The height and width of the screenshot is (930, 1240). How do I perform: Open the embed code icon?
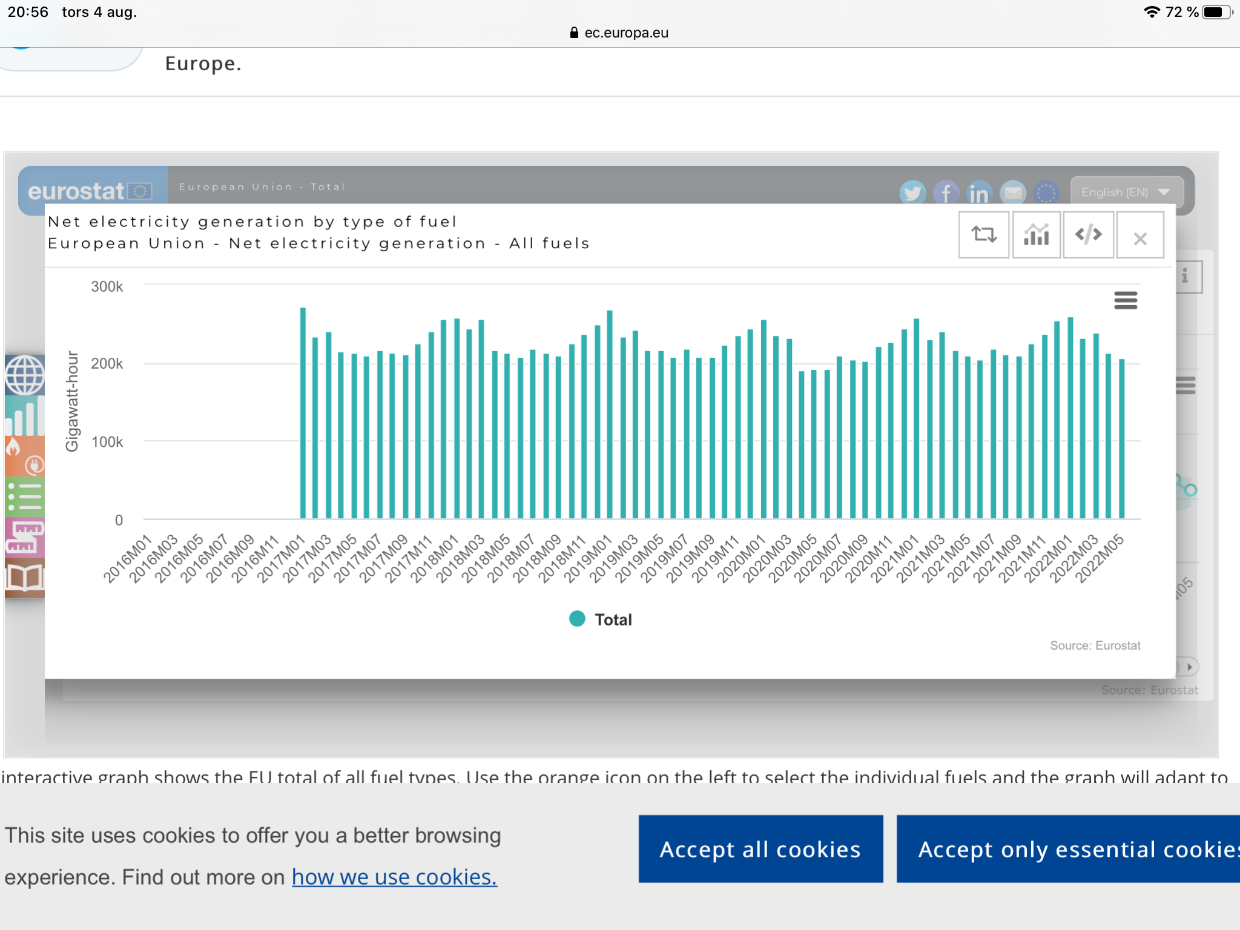pyautogui.click(x=1088, y=235)
